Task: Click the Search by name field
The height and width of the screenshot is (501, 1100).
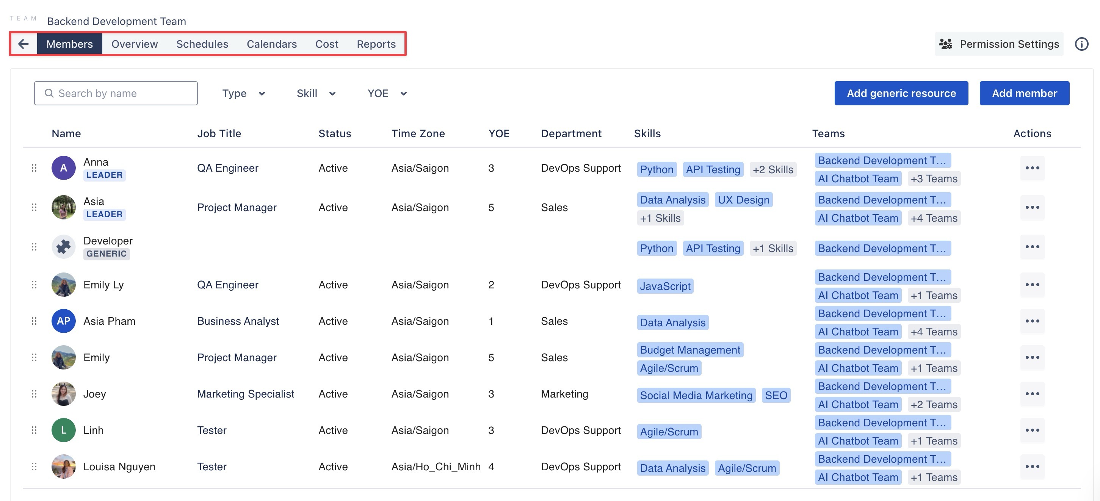Action: click(116, 93)
